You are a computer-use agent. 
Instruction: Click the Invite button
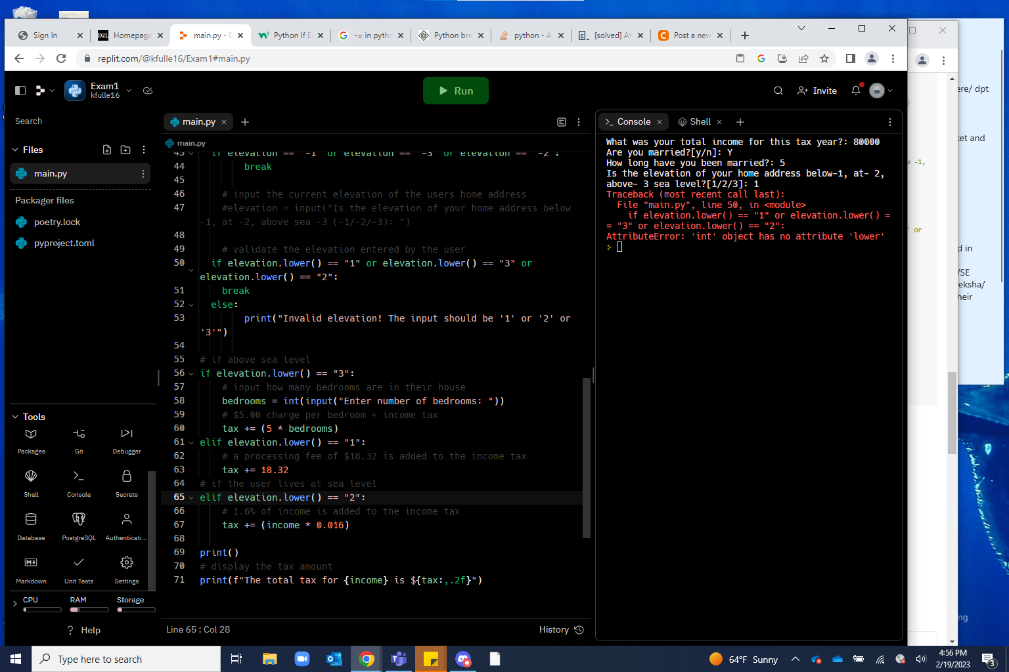[x=817, y=91]
